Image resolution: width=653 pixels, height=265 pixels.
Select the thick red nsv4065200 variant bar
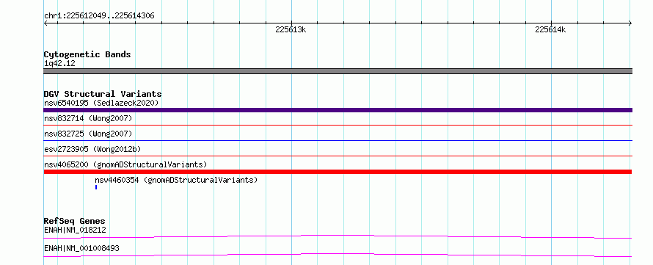338,172
